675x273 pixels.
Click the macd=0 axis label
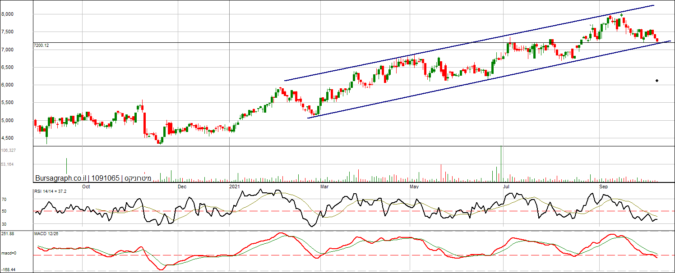point(9,253)
